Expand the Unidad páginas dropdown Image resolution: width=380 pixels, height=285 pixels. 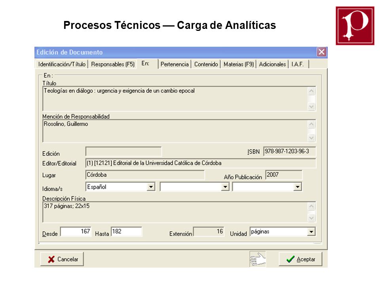311,232
